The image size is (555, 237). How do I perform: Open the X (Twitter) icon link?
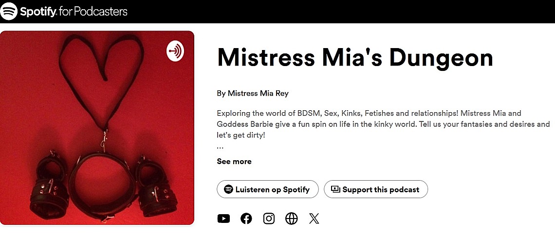(x=314, y=219)
